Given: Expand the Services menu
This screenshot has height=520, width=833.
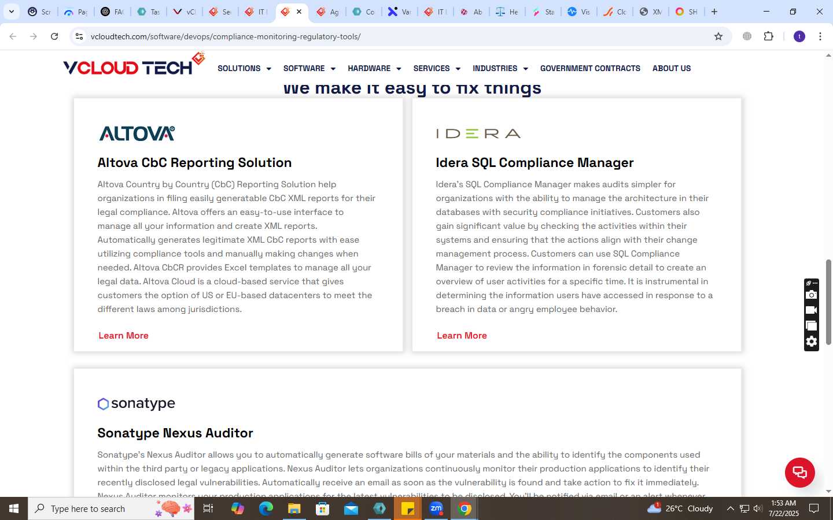Looking at the screenshot, I should (x=437, y=68).
